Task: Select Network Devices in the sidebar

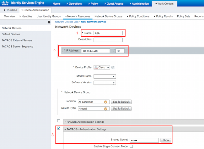Action: (x=12, y=28)
